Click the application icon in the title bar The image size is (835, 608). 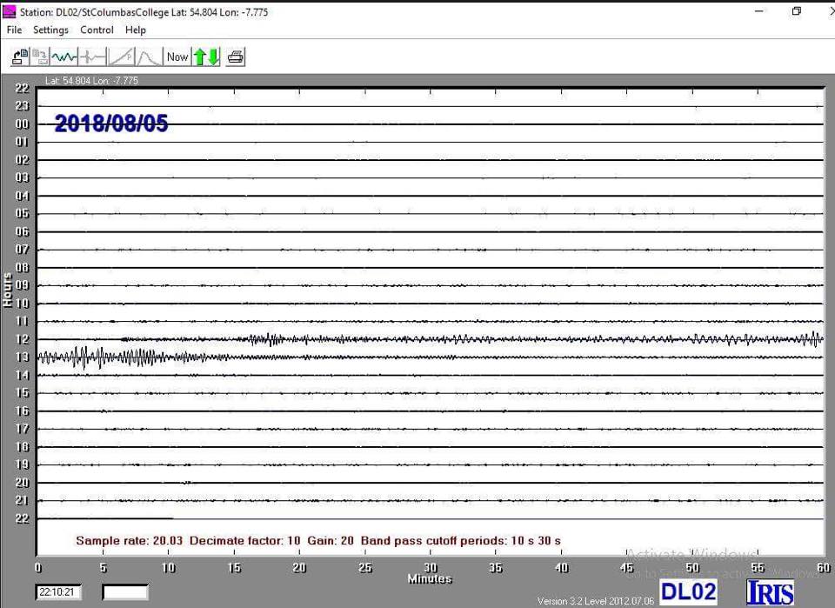(x=10, y=11)
